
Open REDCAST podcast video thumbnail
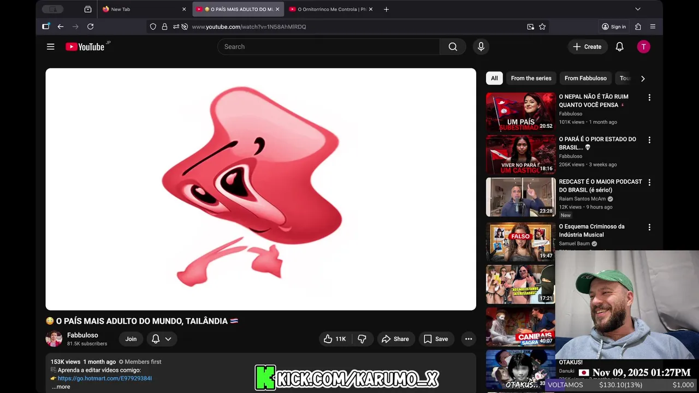point(520,197)
